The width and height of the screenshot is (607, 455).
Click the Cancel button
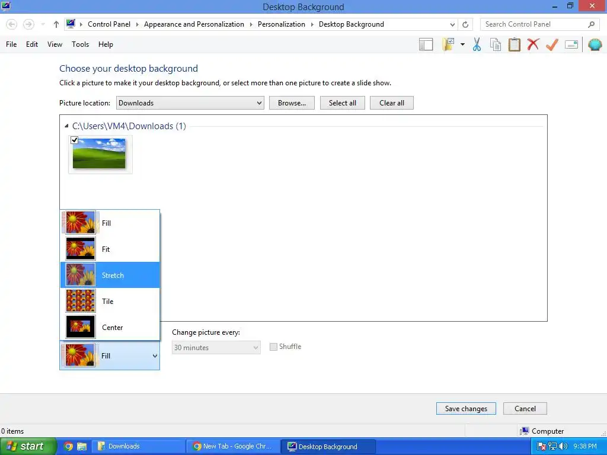[525, 409]
